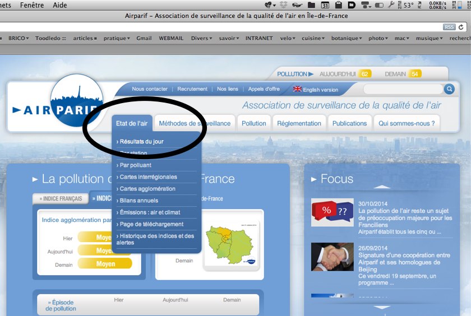This screenshot has height=316, width=471.
Task: Open the handshake Beijing cooperation thumbnail
Action: click(332, 257)
